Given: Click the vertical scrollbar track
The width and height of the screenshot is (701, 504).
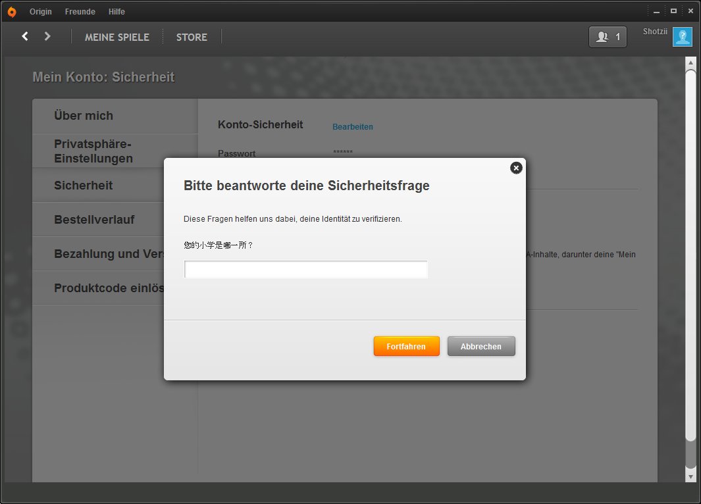Looking at the screenshot, I should 690,454.
